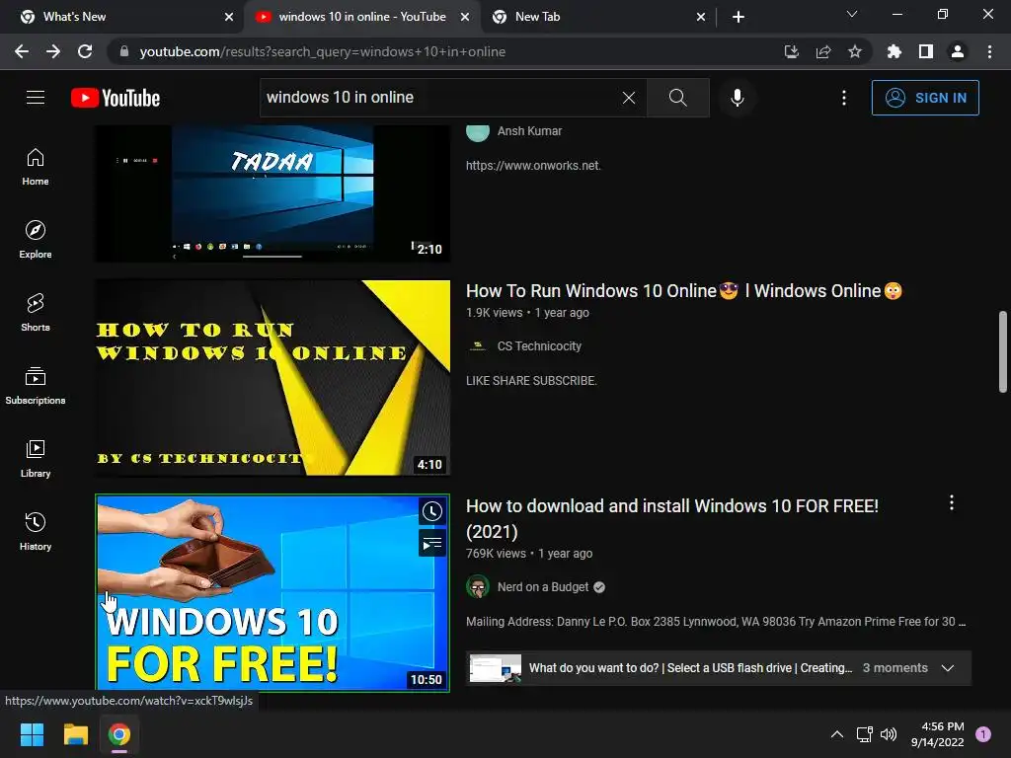Add Windows 10 FOR FREE video to Watch later
Image resolution: width=1011 pixels, height=758 pixels.
click(x=432, y=512)
